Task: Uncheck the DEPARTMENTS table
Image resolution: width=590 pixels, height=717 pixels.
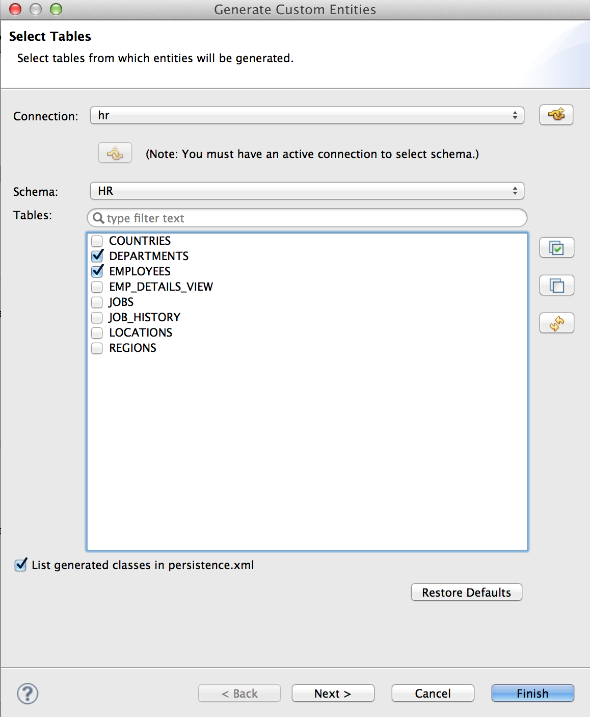Action: coord(97,256)
